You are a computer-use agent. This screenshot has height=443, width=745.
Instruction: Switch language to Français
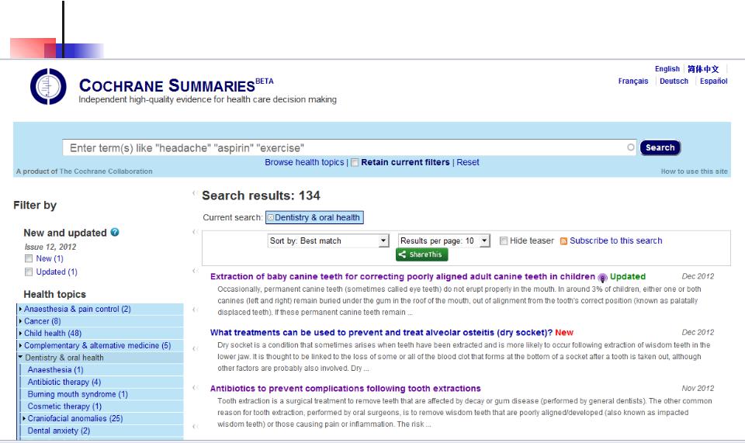(633, 81)
